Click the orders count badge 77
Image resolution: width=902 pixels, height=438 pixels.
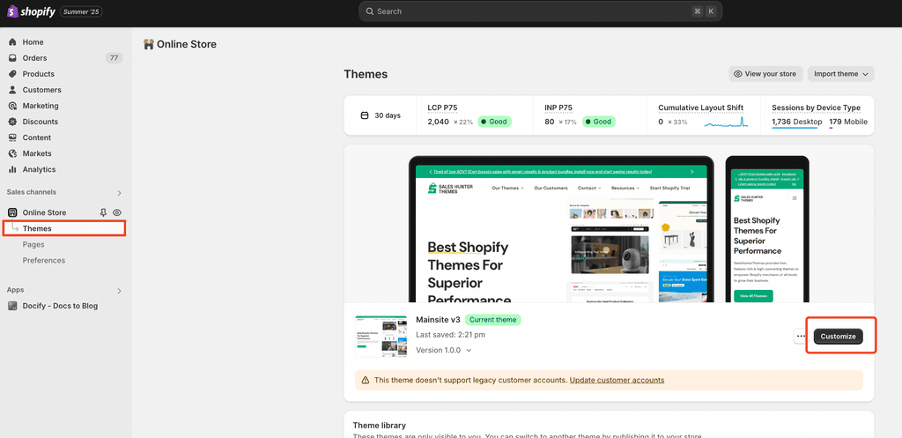114,58
